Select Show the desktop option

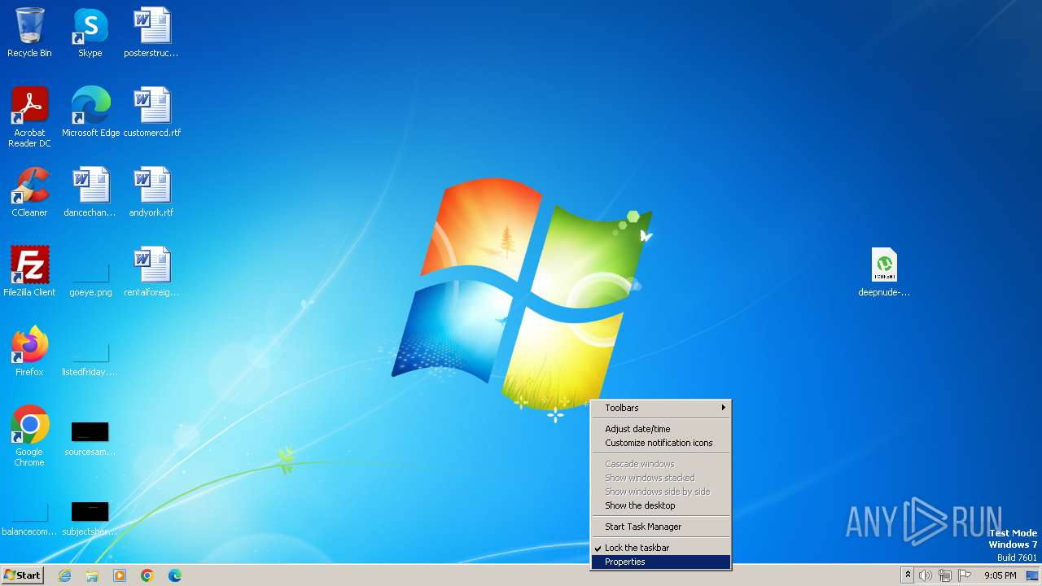click(661, 505)
